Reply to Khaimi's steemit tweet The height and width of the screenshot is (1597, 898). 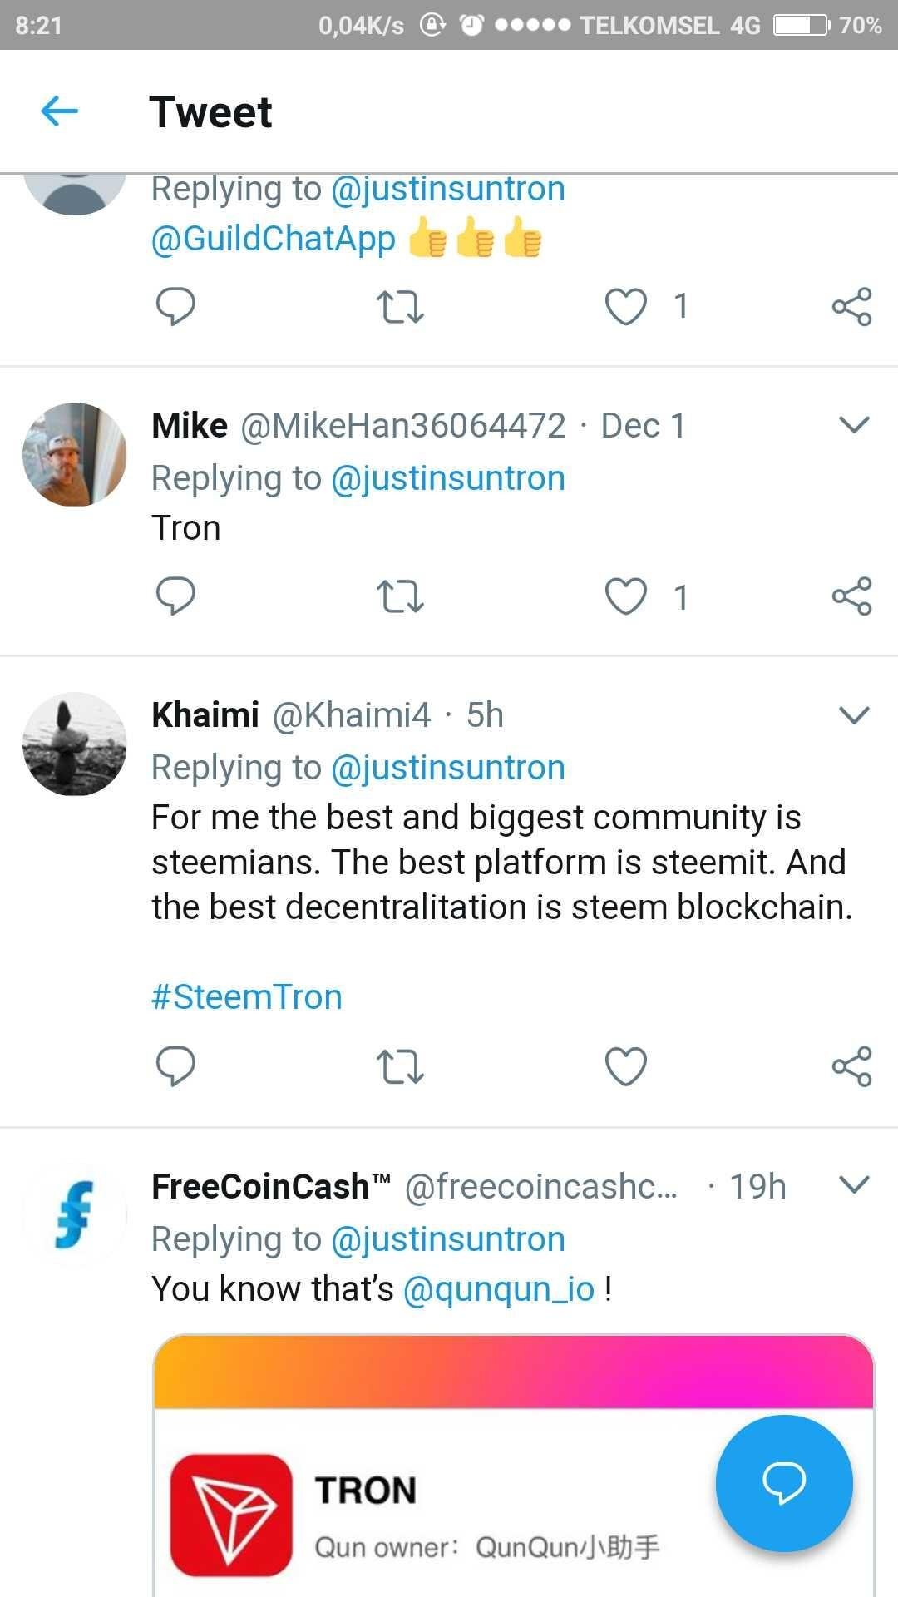(x=175, y=1065)
